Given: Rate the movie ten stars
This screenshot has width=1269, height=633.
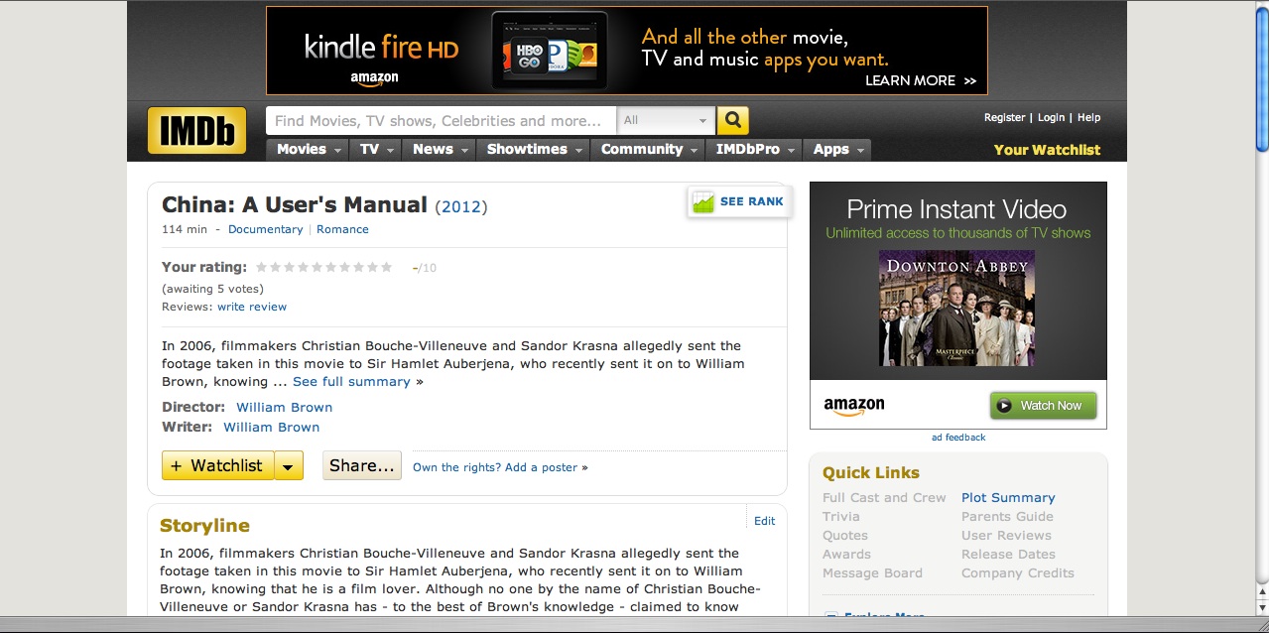Looking at the screenshot, I should click(x=387, y=267).
